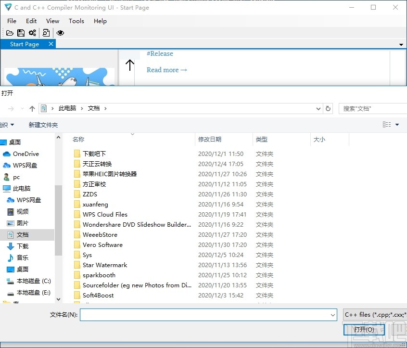Select the 下载 folder in the sidebar
Image resolution: width=407 pixels, height=348 pixels.
point(22,246)
